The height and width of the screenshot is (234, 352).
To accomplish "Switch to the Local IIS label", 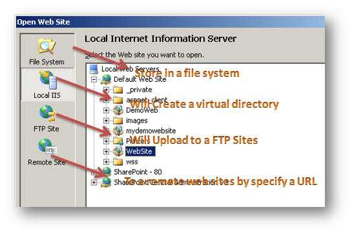I will [47, 95].
